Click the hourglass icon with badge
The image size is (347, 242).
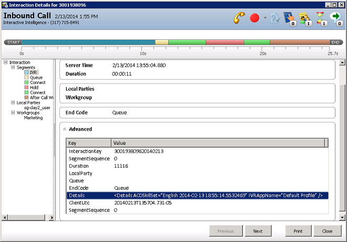pos(320,18)
